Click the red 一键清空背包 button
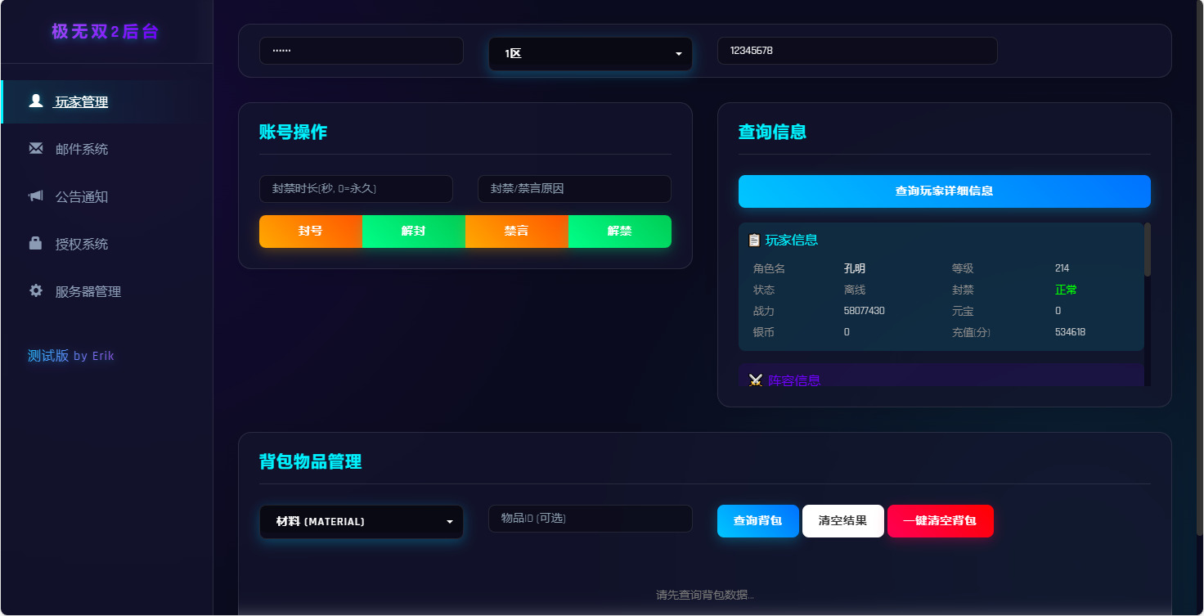1204x616 pixels. point(940,521)
